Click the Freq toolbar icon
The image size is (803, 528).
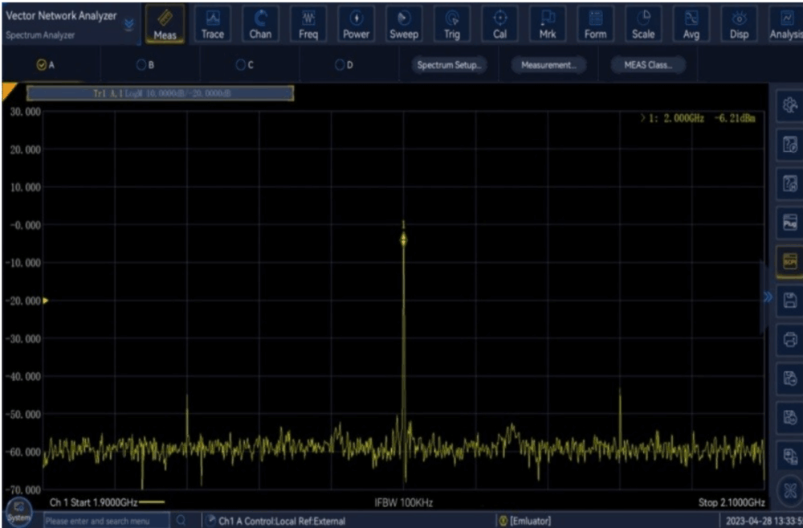pos(308,24)
